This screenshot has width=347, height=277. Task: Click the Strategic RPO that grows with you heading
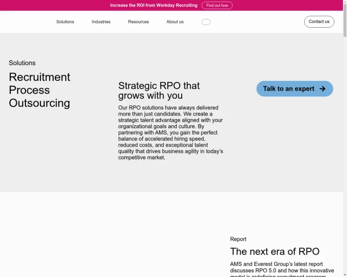pyautogui.click(x=159, y=91)
